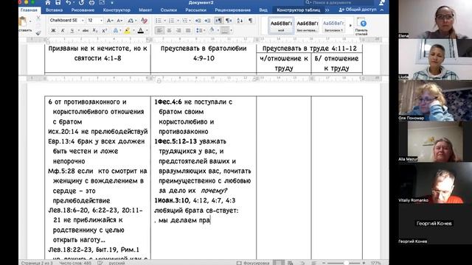This screenshot has width=472, height=265.
Task: Set right-to-left text direction
Action: [x=229, y=21]
